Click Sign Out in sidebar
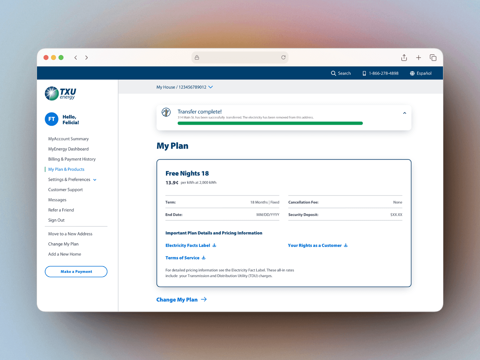 click(x=56, y=220)
